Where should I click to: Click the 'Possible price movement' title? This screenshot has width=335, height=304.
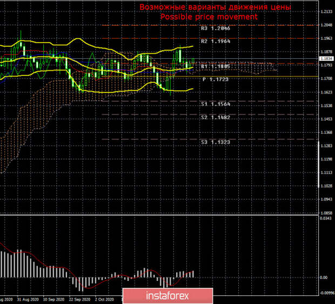(x=209, y=17)
